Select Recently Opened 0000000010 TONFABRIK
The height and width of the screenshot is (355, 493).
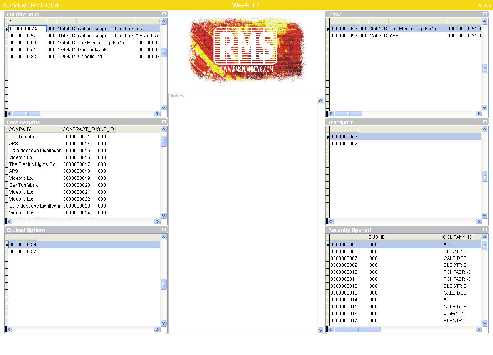[x=406, y=272]
